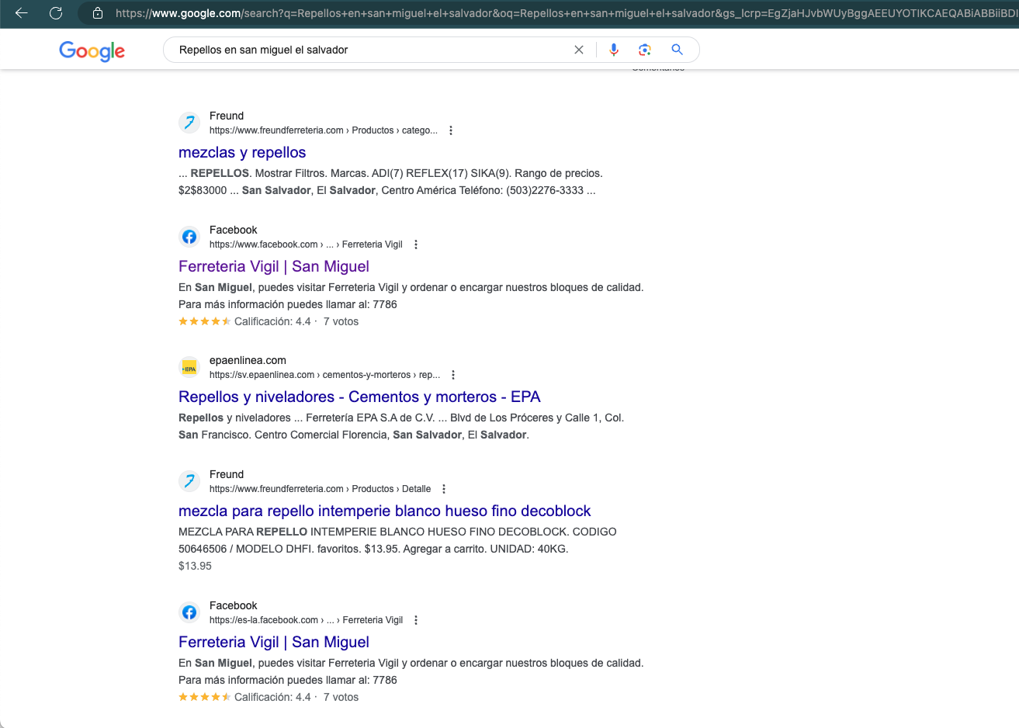
Task: Click the Facebook favicon of www.facebook.com result
Action: 189,237
